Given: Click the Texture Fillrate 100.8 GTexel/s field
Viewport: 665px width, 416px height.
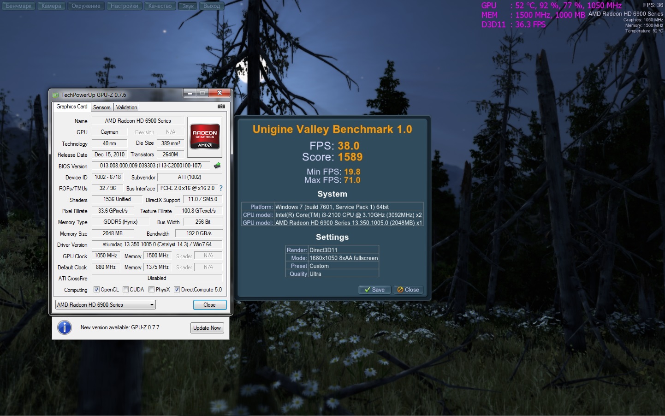Looking at the screenshot, I should [199, 211].
